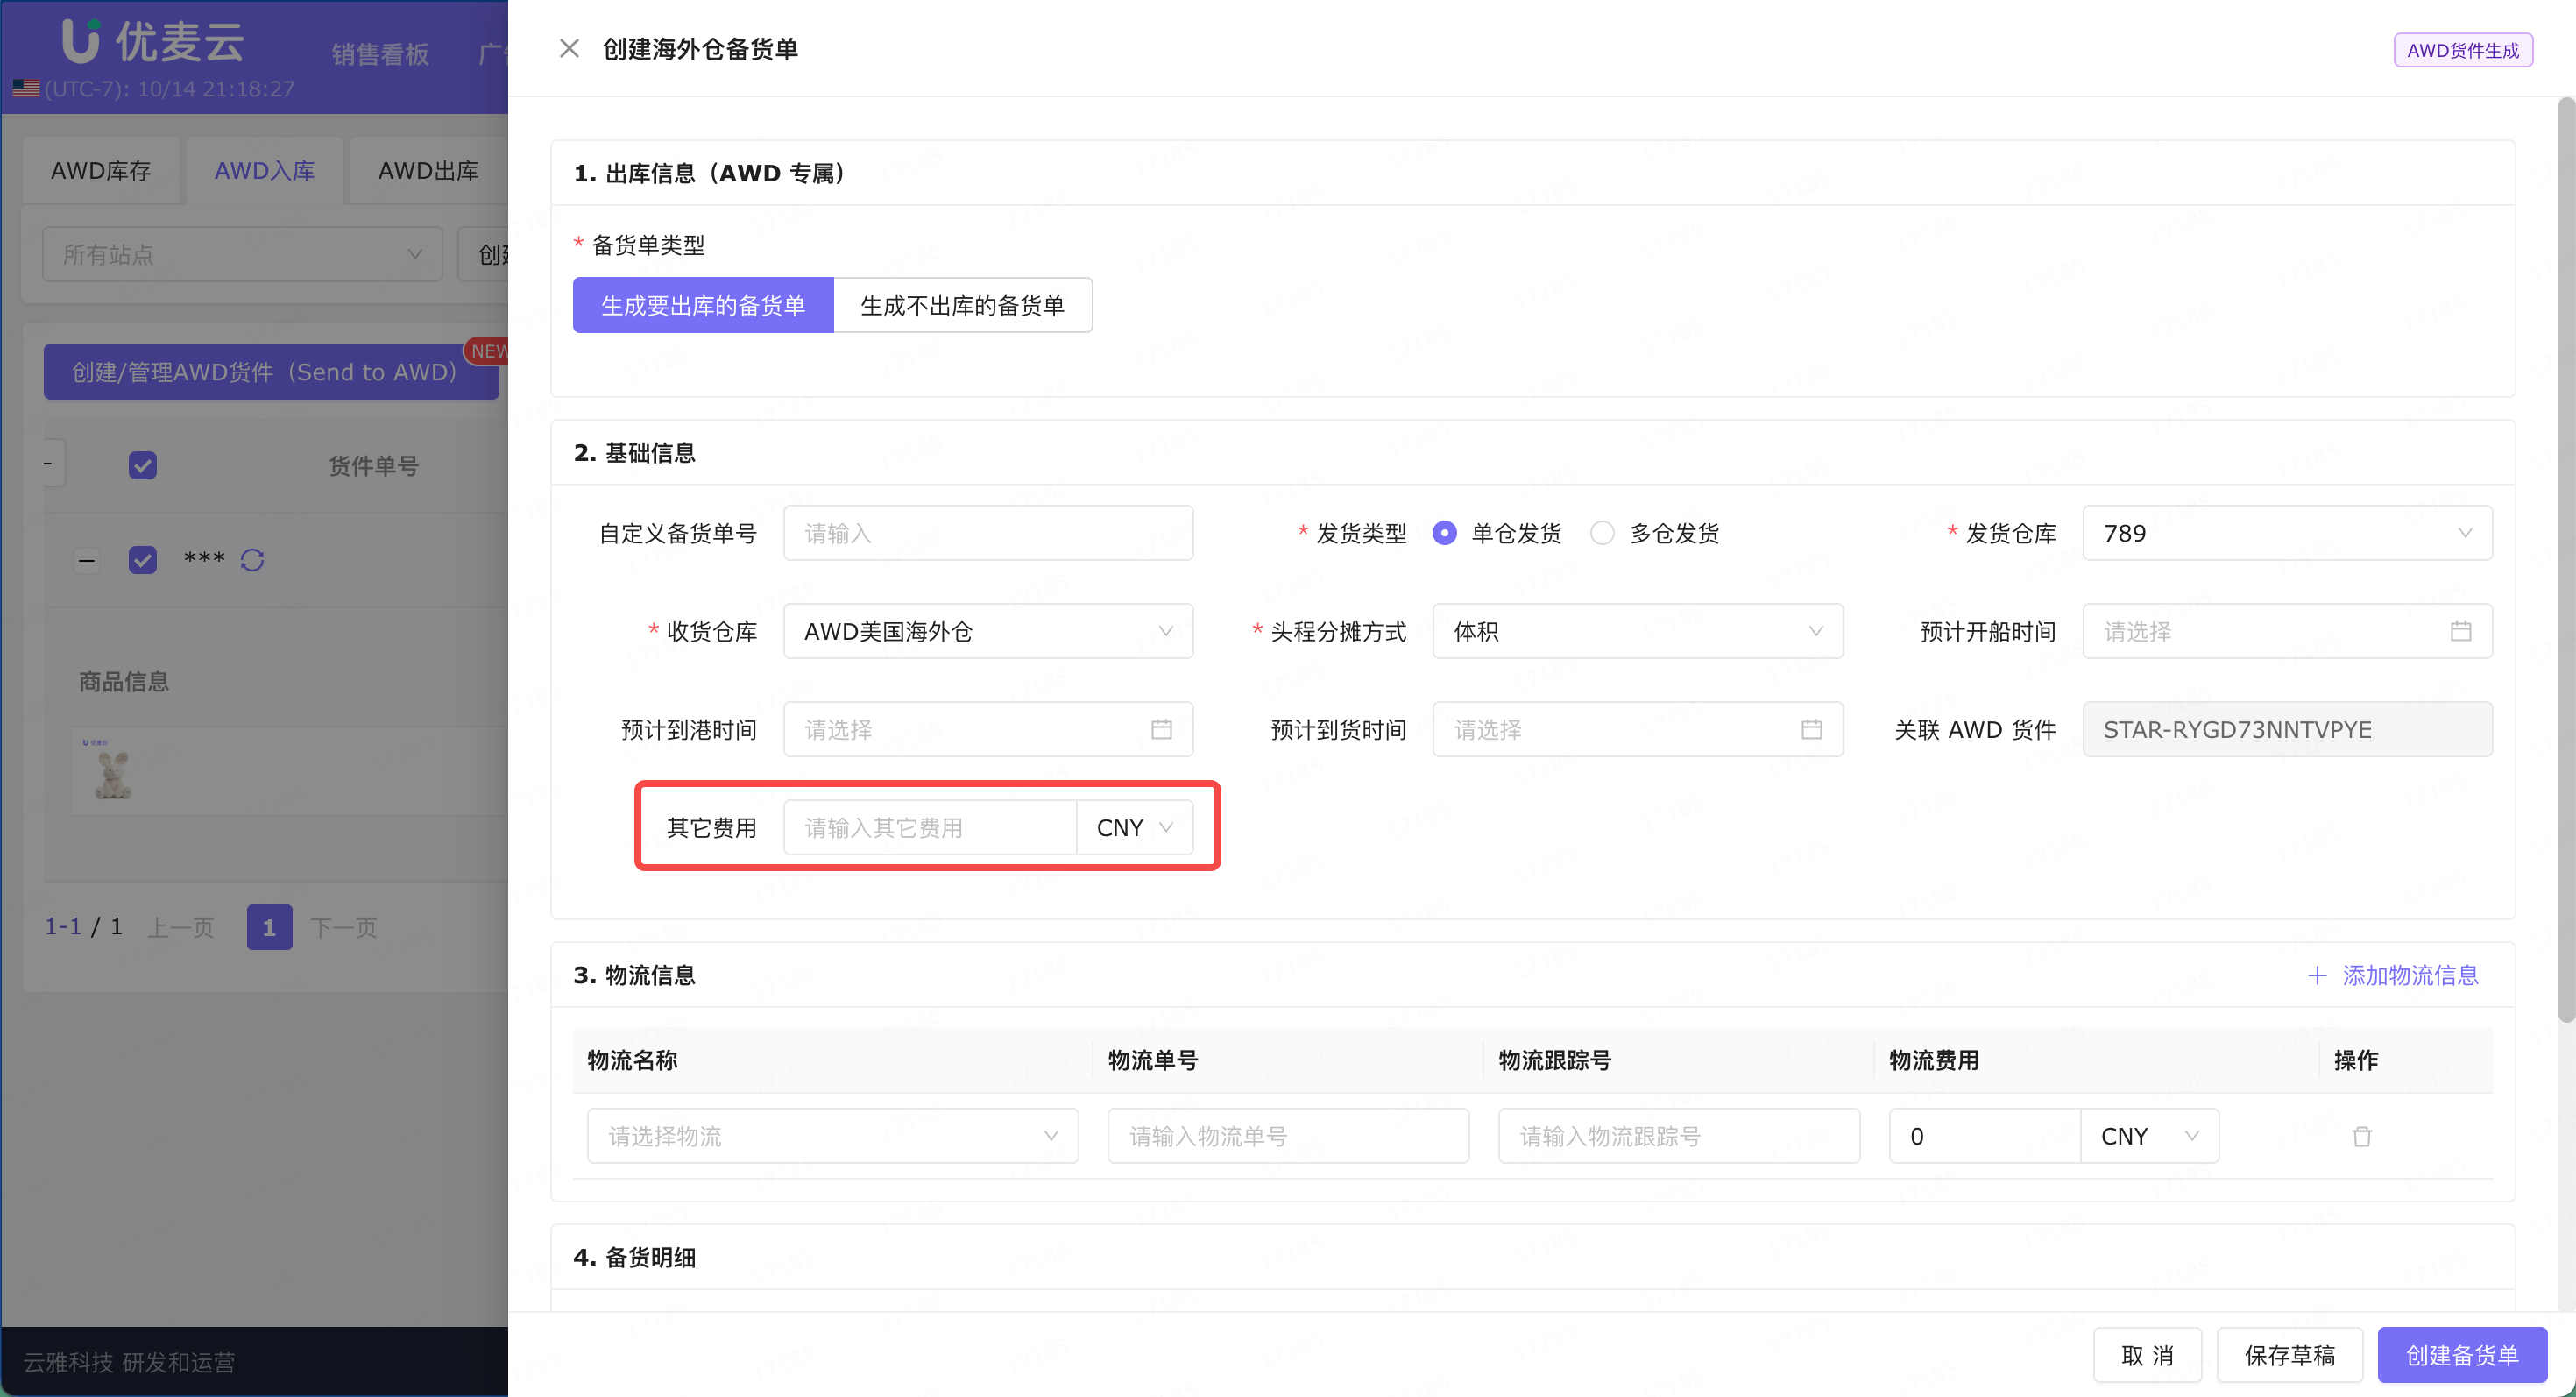Open 物流费用 currency CNY dropdown
This screenshot has height=1397, width=2576.
point(2150,1136)
